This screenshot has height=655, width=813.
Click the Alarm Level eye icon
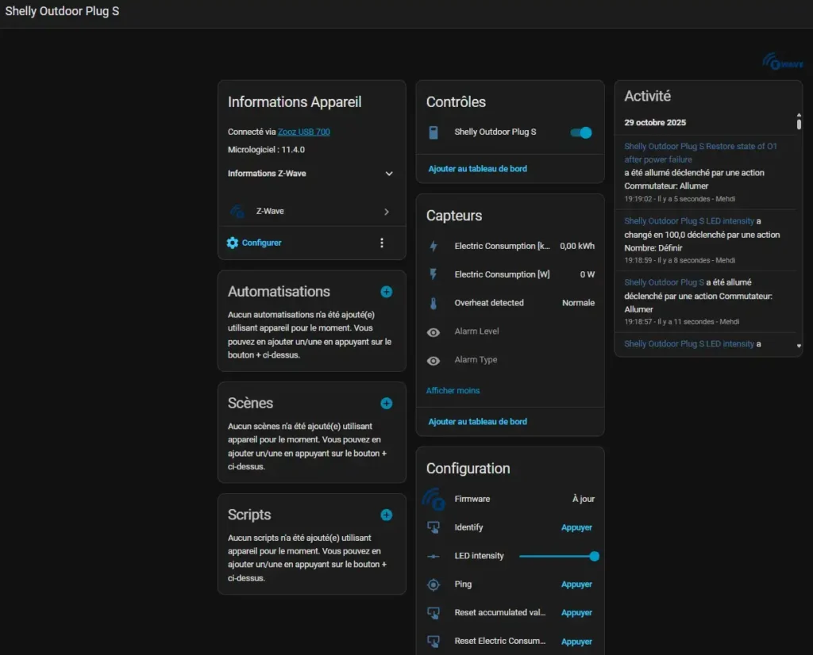click(x=433, y=332)
